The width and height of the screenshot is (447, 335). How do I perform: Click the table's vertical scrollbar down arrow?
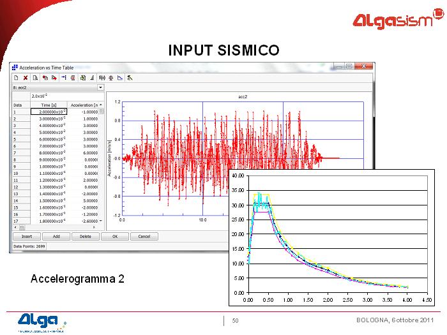(x=101, y=221)
